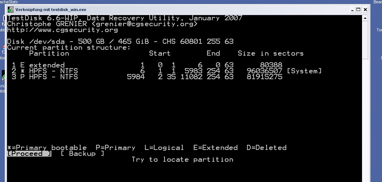
Task: Click the '*=Primary bootable' legend entry
Action: 47,148
